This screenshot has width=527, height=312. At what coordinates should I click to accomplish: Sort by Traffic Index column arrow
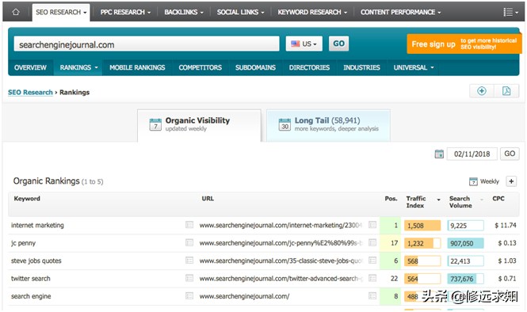tap(438, 200)
